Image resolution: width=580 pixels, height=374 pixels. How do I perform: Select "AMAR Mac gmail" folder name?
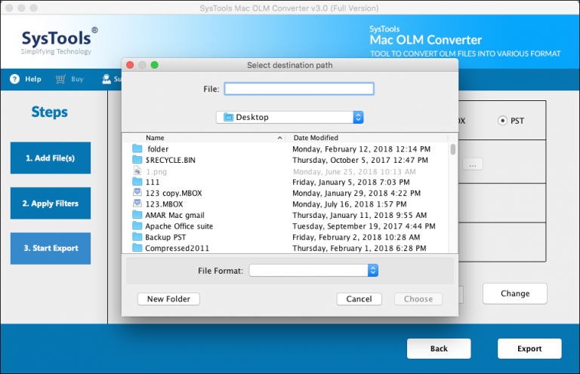174,215
